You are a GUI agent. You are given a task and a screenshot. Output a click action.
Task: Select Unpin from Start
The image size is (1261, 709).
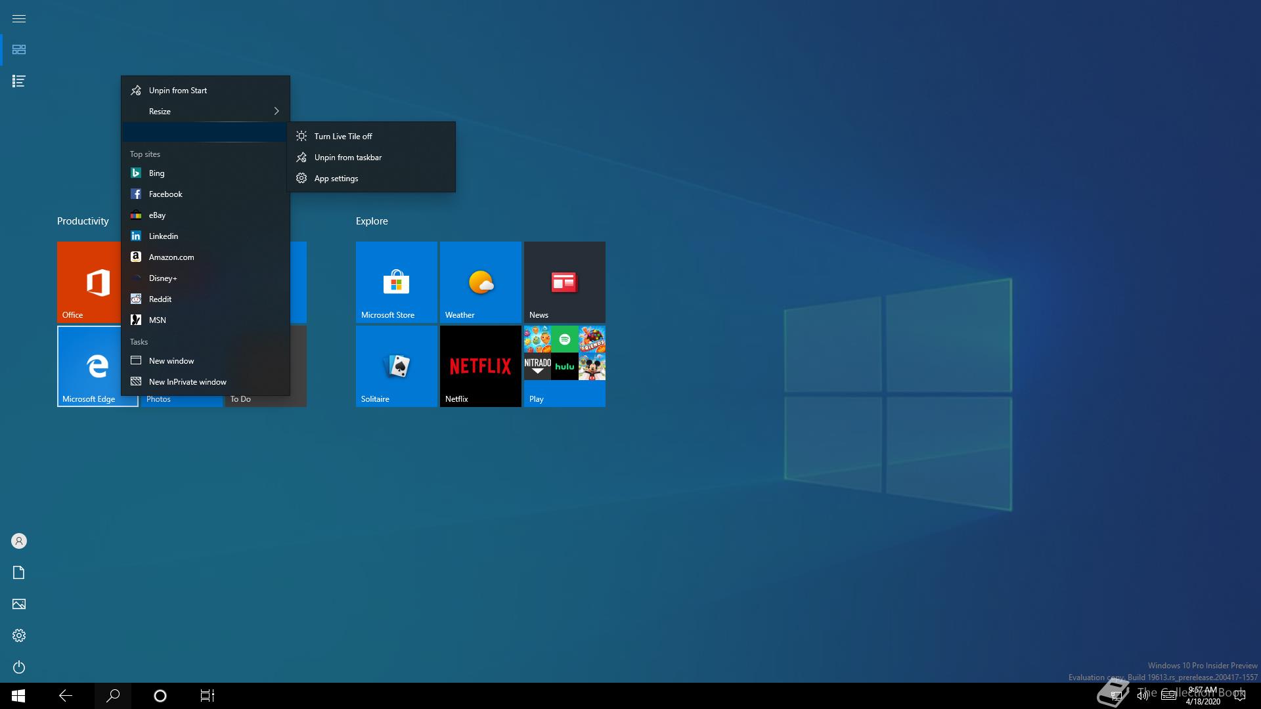[206, 91]
